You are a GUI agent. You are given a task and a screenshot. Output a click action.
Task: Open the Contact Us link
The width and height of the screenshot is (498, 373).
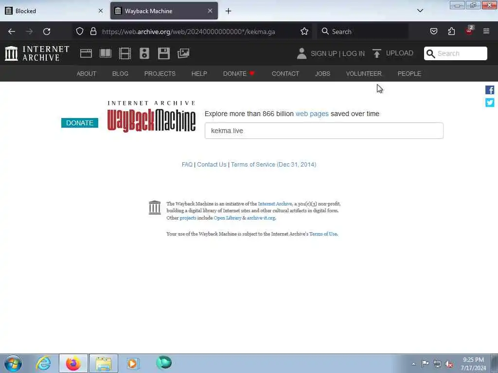[212, 165]
